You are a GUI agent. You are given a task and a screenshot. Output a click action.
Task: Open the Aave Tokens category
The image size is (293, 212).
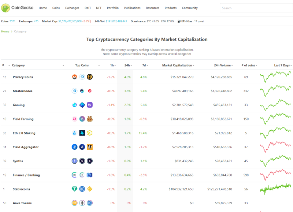point(22,203)
